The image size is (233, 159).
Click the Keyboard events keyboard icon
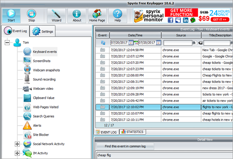pos(27,52)
